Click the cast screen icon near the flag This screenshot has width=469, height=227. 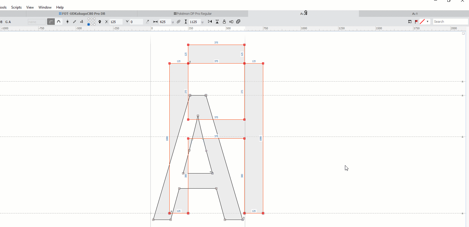pos(410,22)
